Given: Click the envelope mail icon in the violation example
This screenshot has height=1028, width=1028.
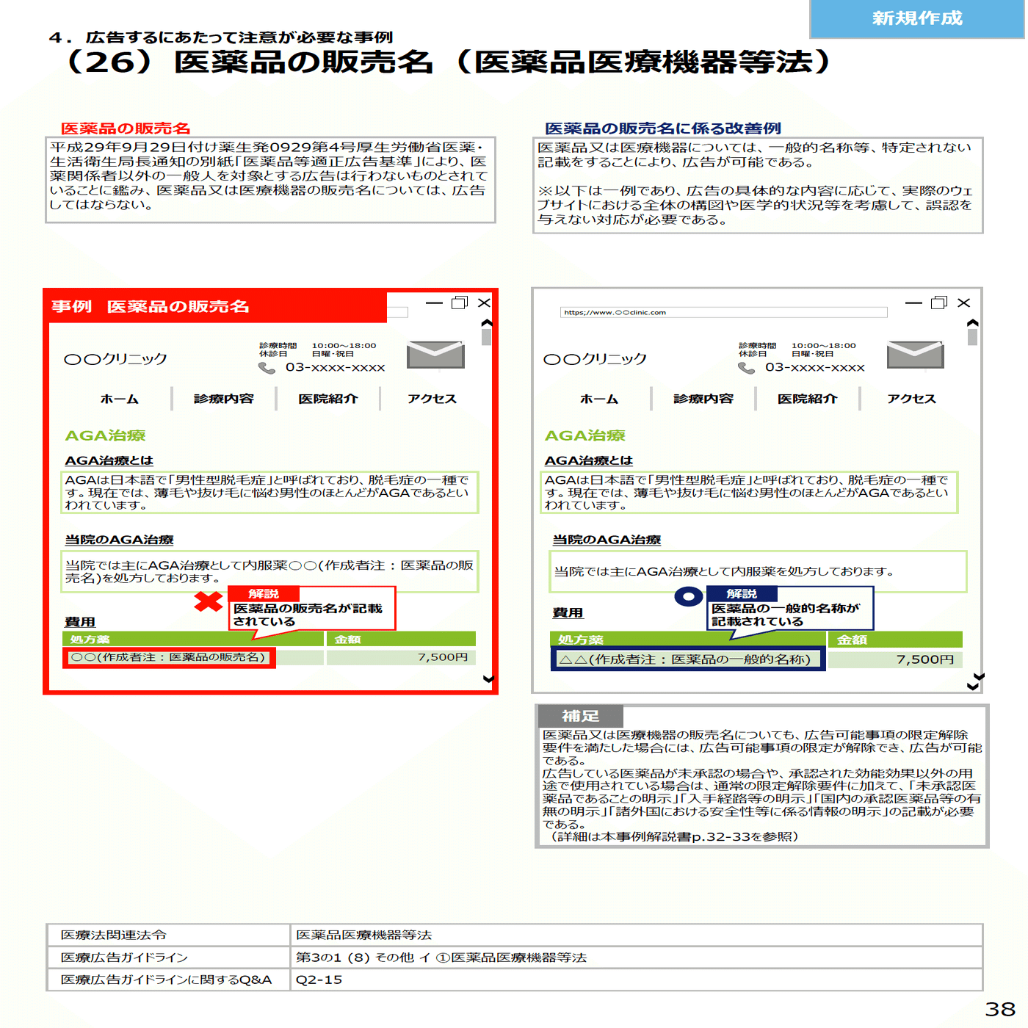Looking at the screenshot, I should [435, 355].
